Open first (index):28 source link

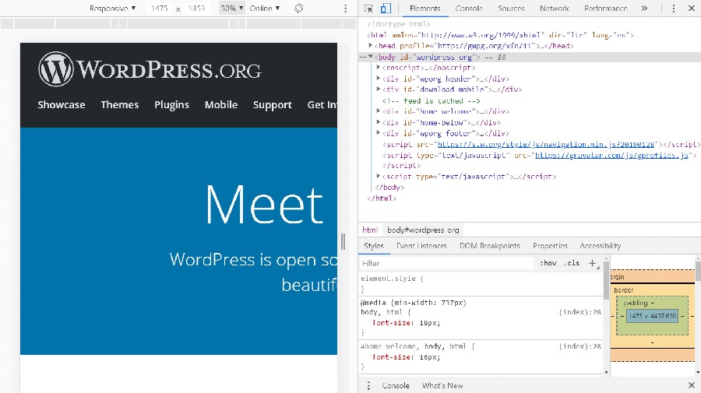[579, 312]
